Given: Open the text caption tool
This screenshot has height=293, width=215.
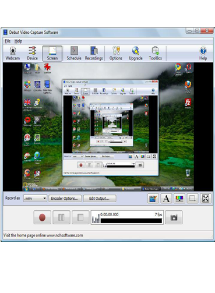Looking at the screenshot, I should (166, 199).
